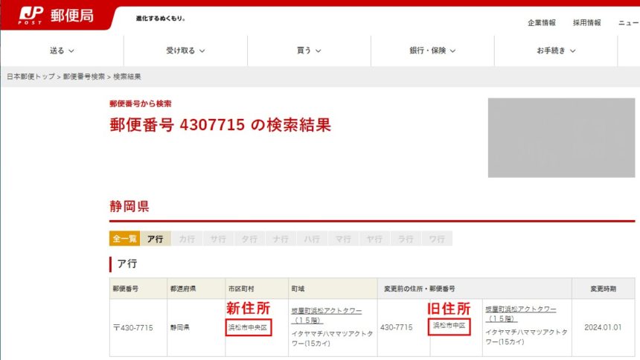The image size is (640, 360).
Task: Open the 採用情報 link
Action: (586, 23)
